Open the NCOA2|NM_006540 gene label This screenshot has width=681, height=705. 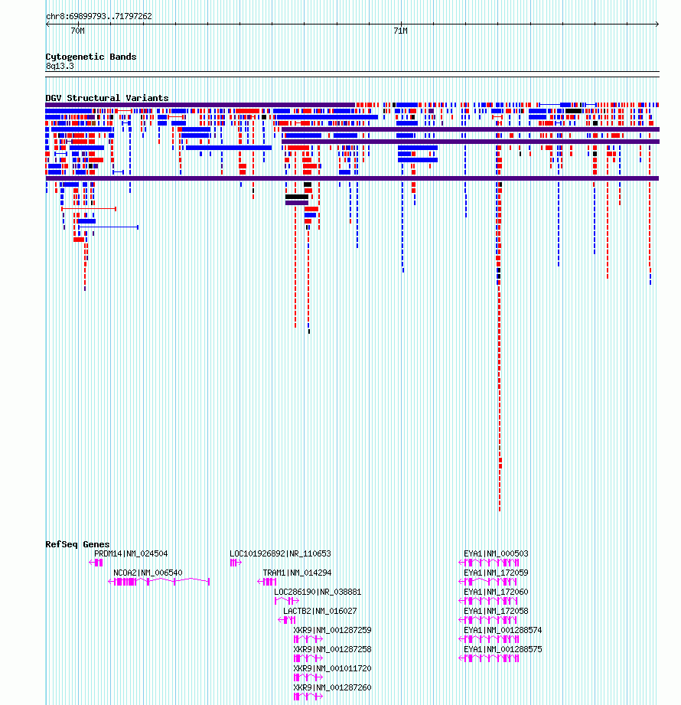[148, 573]
